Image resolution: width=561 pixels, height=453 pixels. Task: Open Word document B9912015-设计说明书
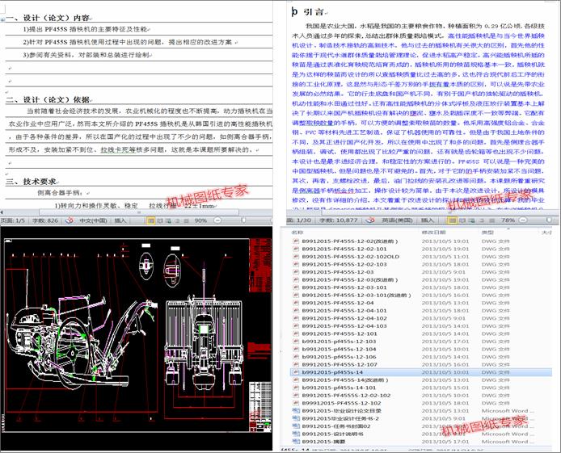(x=331, y=434)
